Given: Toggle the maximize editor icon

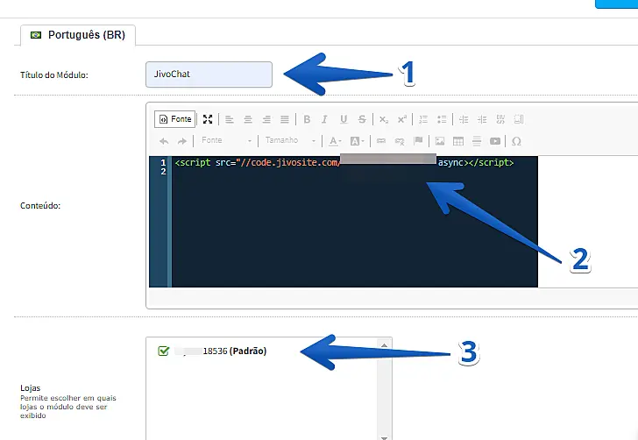Looking at the screenshot, I should tap(208, 119).
